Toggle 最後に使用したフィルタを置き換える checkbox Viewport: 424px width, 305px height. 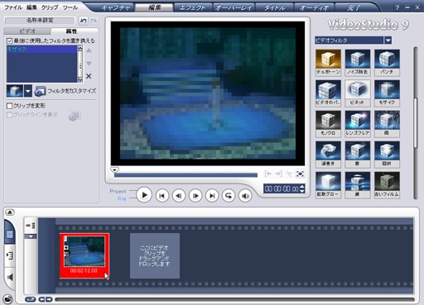click(10, 41)
